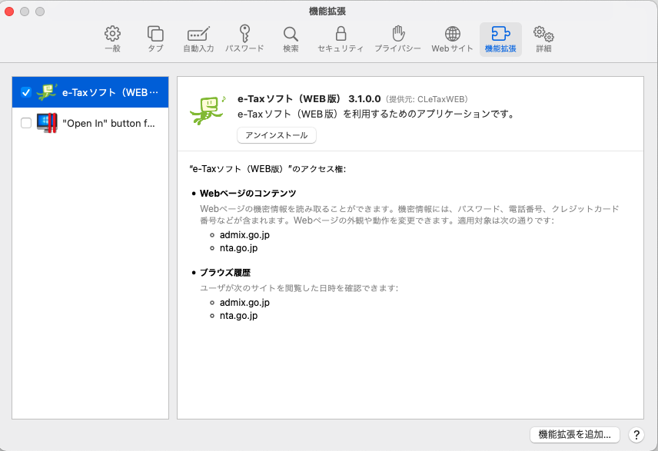This screenshot has height=451, width=658.
Task: Open the 検索 (Search) preferences pane
Action: pyautogui.click(x=291, y=39)
